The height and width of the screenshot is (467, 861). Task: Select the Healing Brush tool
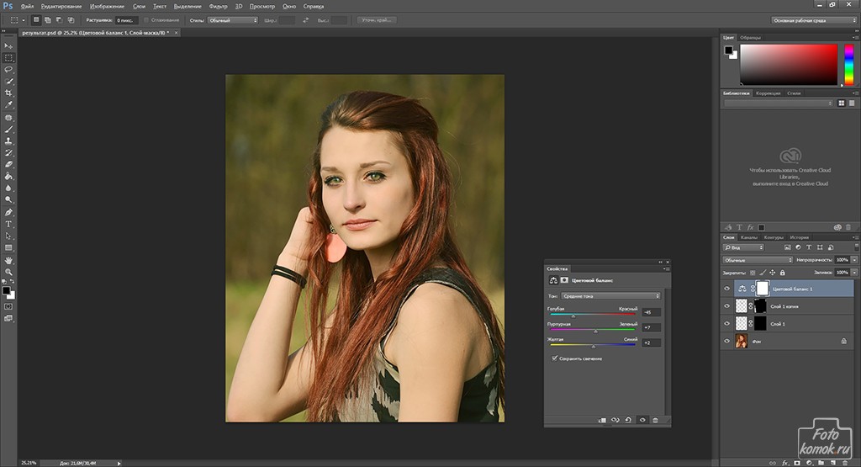(8, 118)
